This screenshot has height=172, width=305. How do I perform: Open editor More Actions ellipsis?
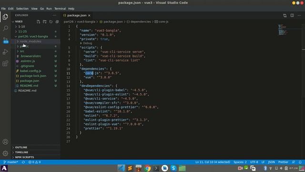[299, 15]
